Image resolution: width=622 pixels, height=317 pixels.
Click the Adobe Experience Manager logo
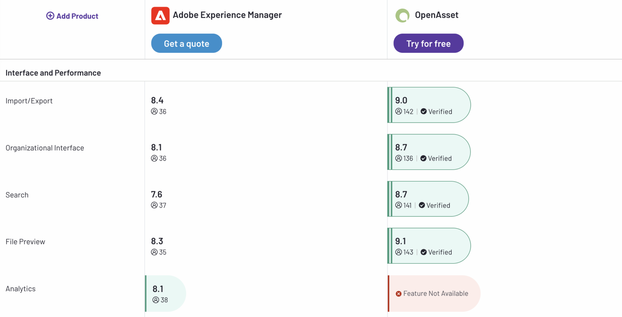coord(160,16)
